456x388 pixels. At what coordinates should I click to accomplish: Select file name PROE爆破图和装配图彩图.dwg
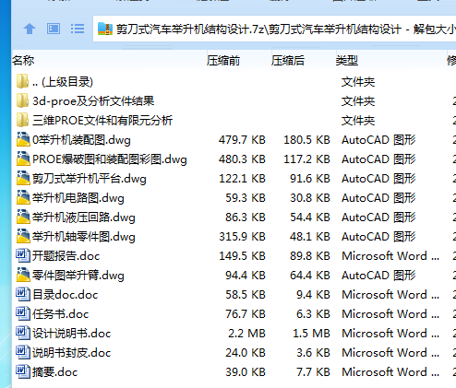tap(110, 159)
